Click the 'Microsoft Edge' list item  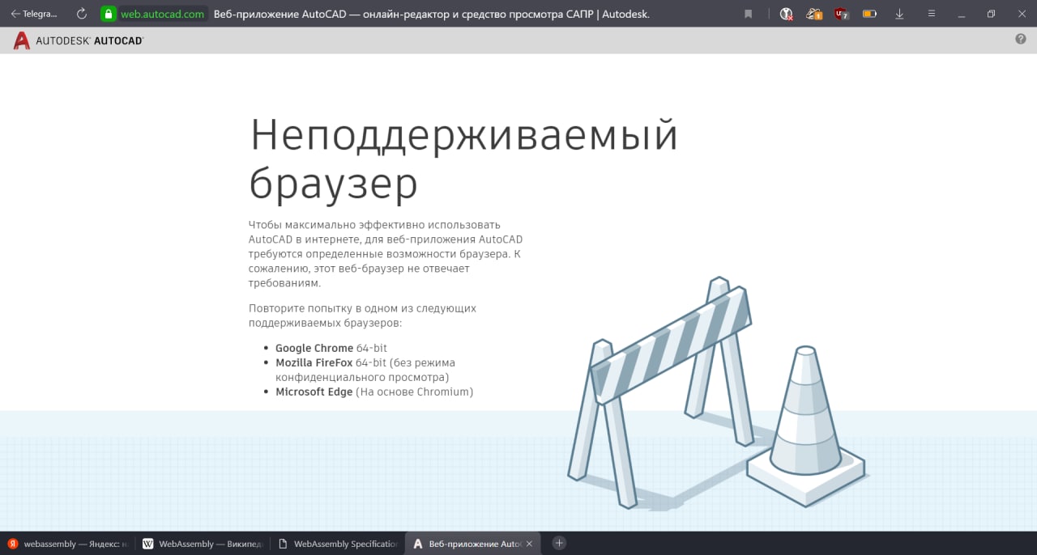[374, 392]
